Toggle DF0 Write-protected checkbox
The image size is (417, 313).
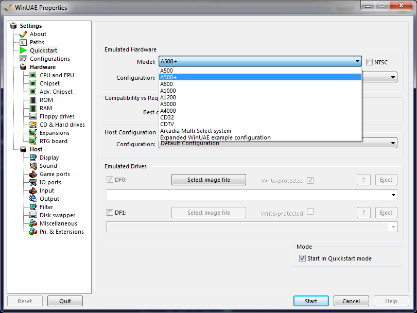[310, 181]
